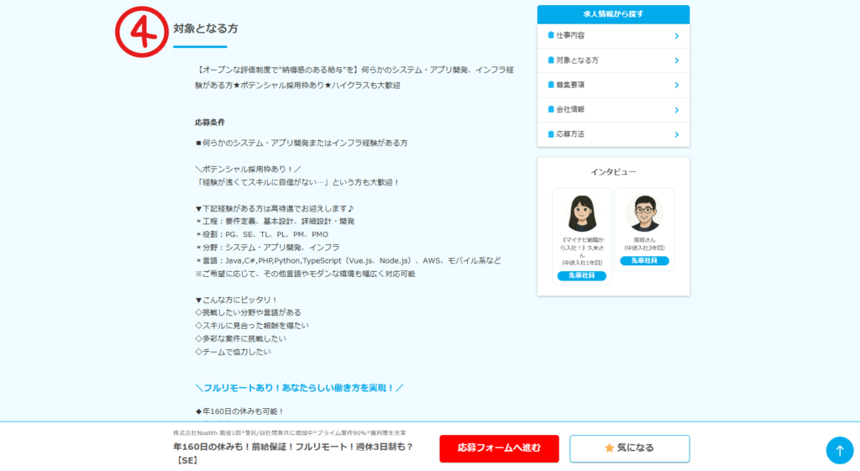Click the chevron arrow on 会社情報 row
Viewport: 860px width, 471px height.
676,110
